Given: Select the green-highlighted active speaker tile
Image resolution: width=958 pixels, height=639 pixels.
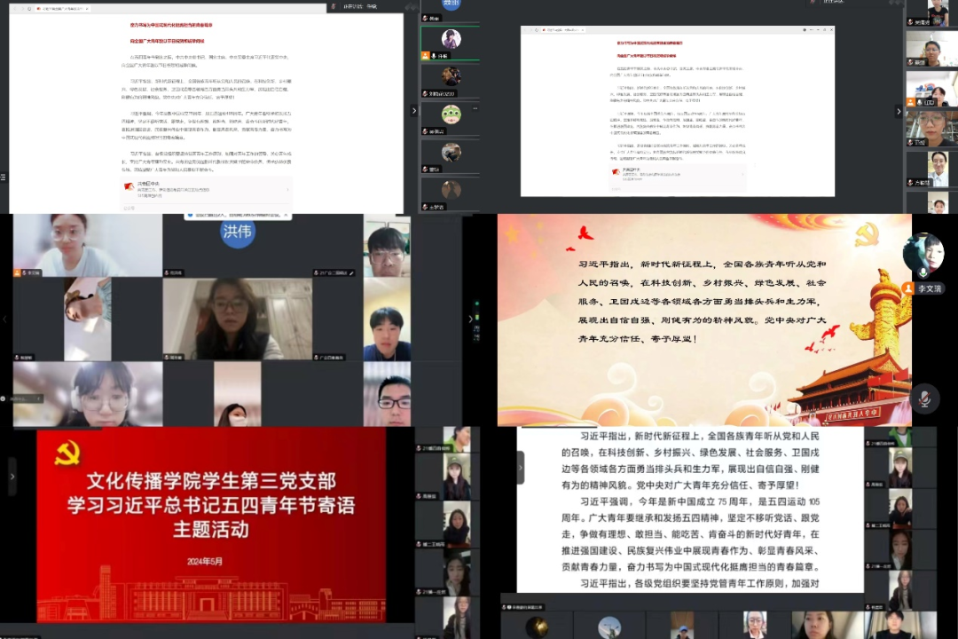Looking at the screenshot, I should point(452,39).
